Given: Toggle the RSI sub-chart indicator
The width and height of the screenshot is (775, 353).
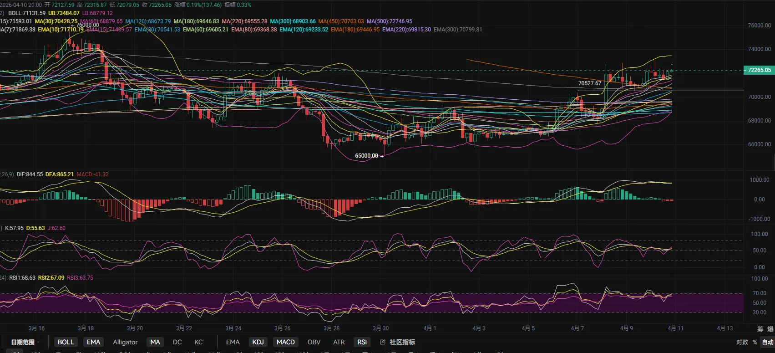Looking at the screenshot, I should click(362, 342).
